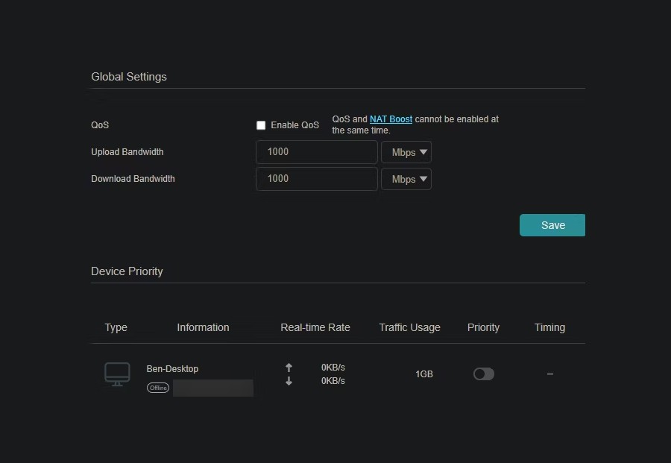
Task: Open Upload Bandwidth Mbps unit dropdown
Action: pos(406,152)
